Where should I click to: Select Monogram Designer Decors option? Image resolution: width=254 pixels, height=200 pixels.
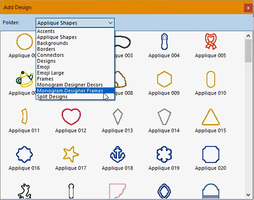[x=70, y=85]
